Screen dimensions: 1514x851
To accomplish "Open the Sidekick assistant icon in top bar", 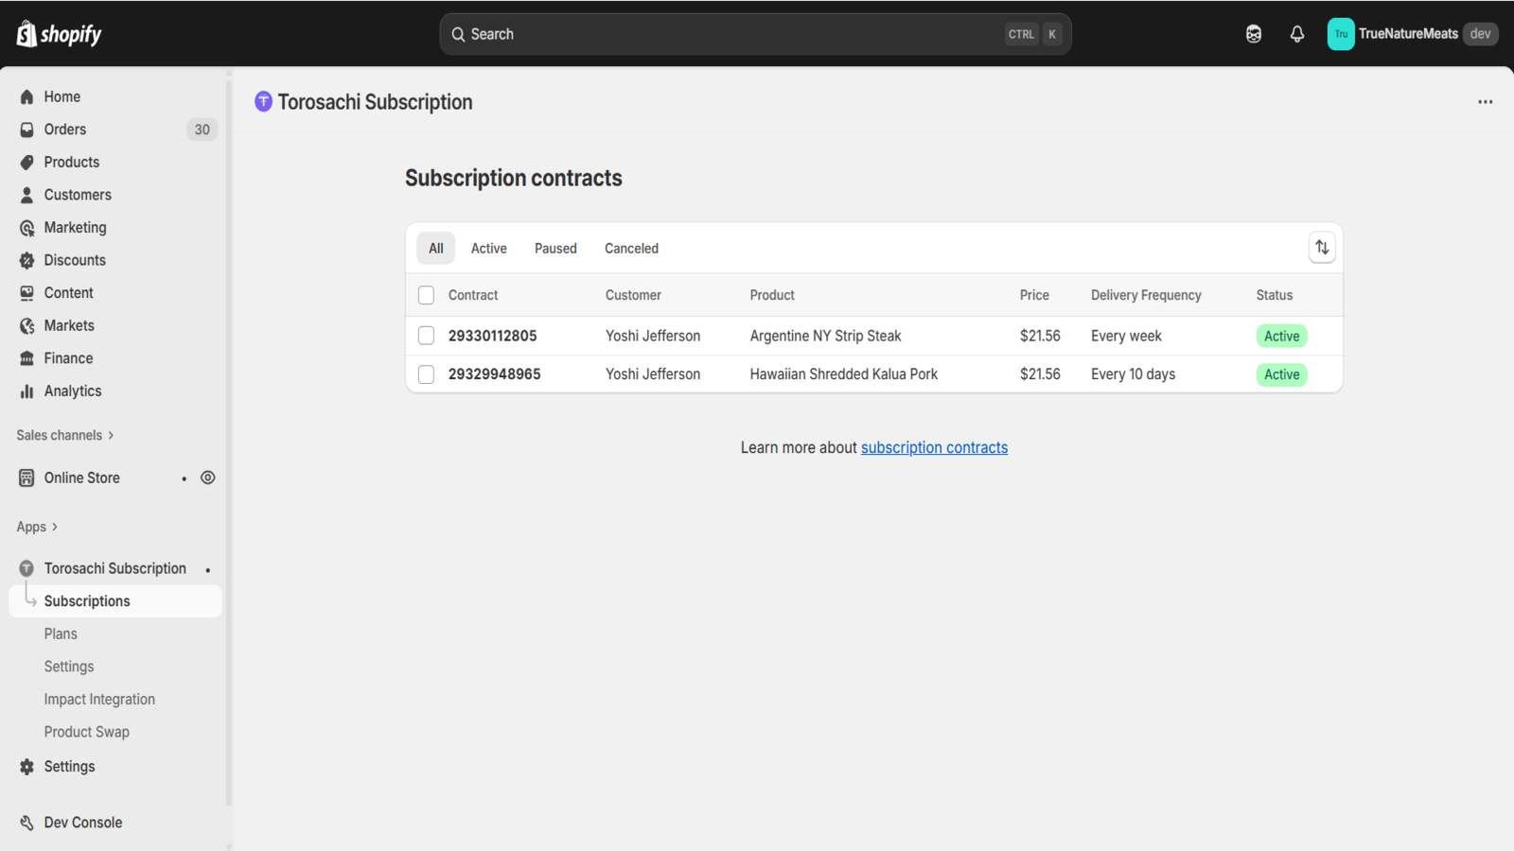I will click(x=1254, y=34).
